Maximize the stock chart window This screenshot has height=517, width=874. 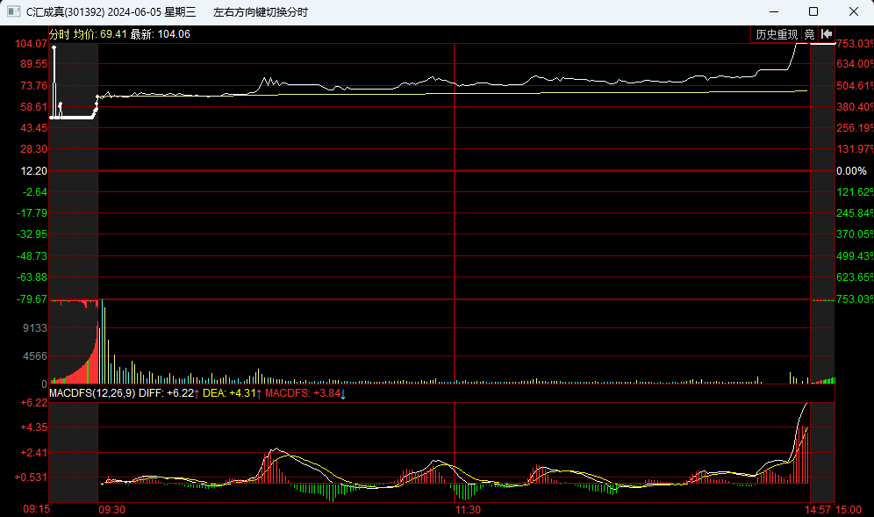813,11
